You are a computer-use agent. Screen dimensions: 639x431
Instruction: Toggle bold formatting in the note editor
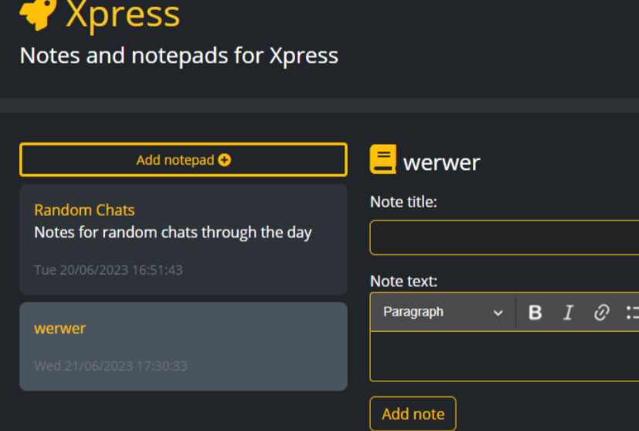click(x=535, y=313)
